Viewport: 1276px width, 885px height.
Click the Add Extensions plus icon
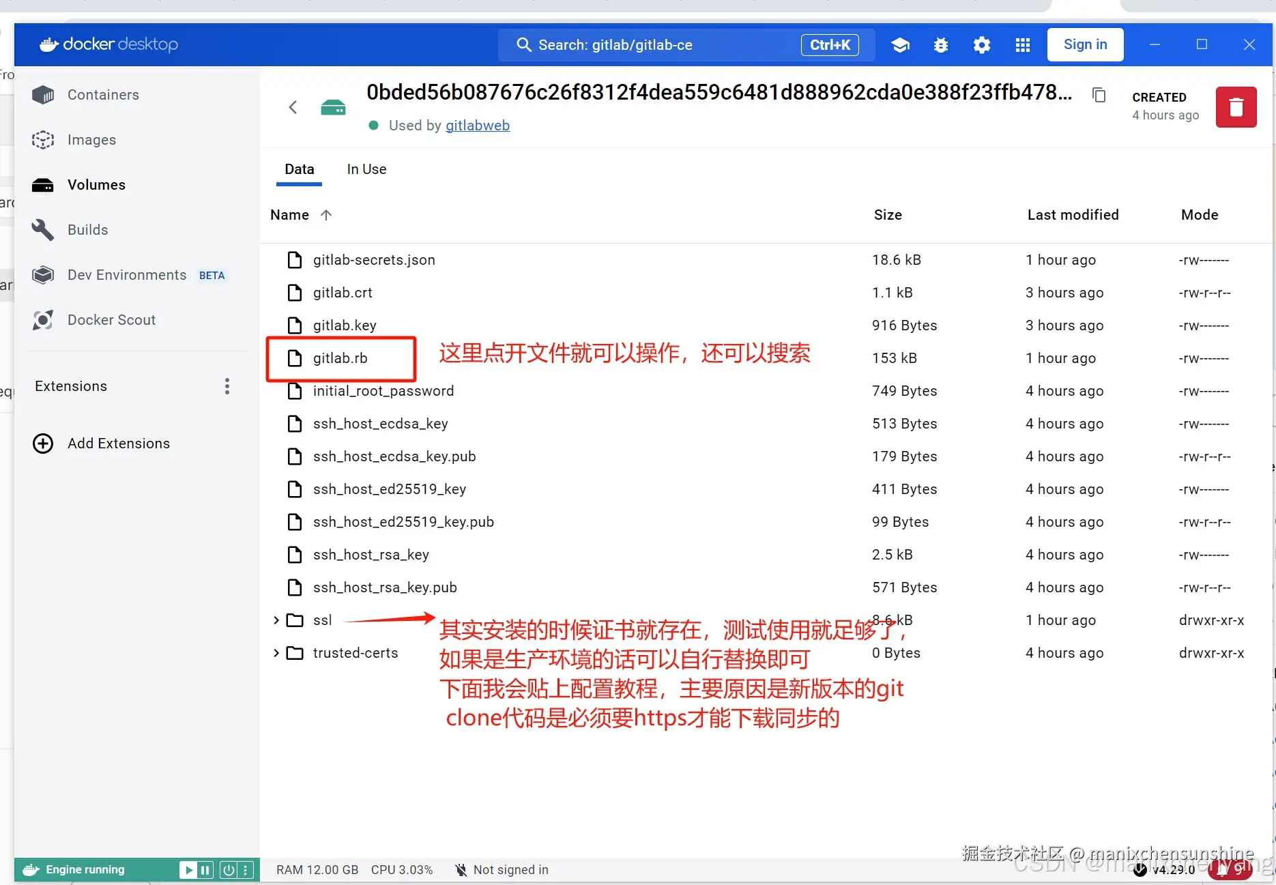point(43,444)
